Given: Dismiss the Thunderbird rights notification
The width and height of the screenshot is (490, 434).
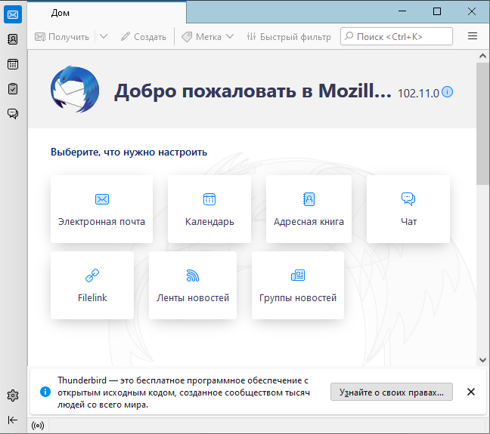Looking at the screenshot, I should tap(471, 392).
